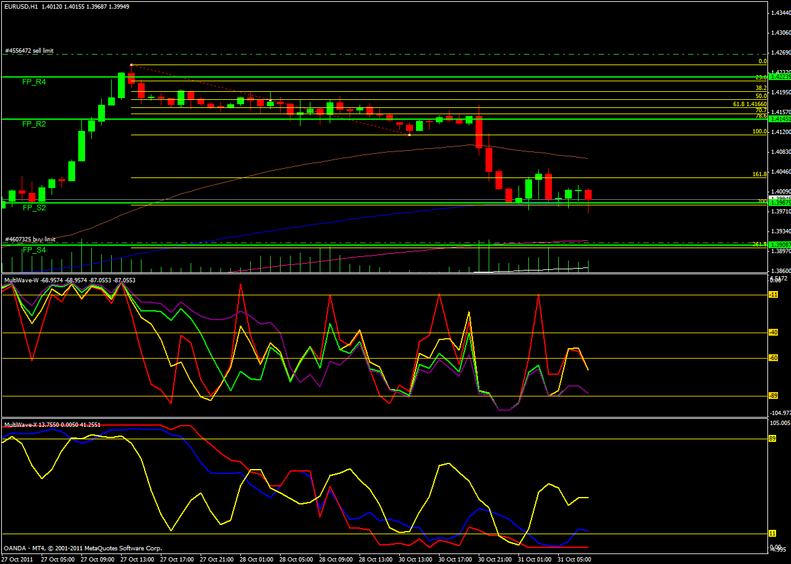Click the 27 Oct 09:00 time axis label

tap(96, 559)
